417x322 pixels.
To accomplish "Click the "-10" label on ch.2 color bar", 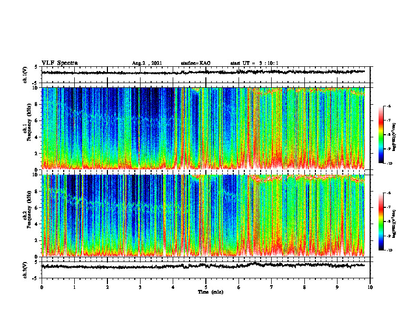I will point(389,250).
